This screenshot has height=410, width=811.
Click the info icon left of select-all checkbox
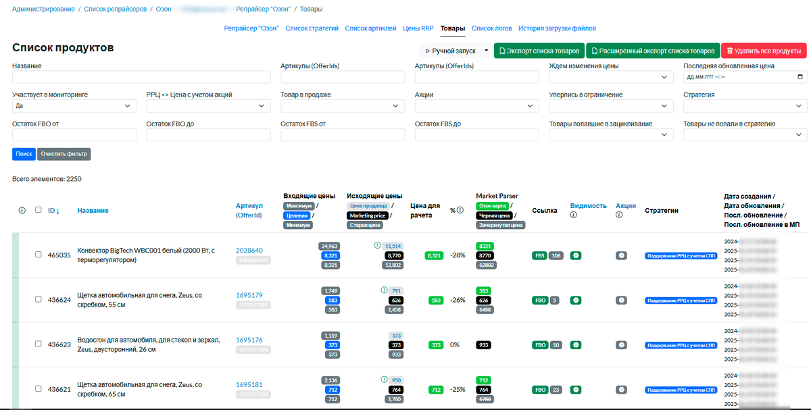(22, 210)
